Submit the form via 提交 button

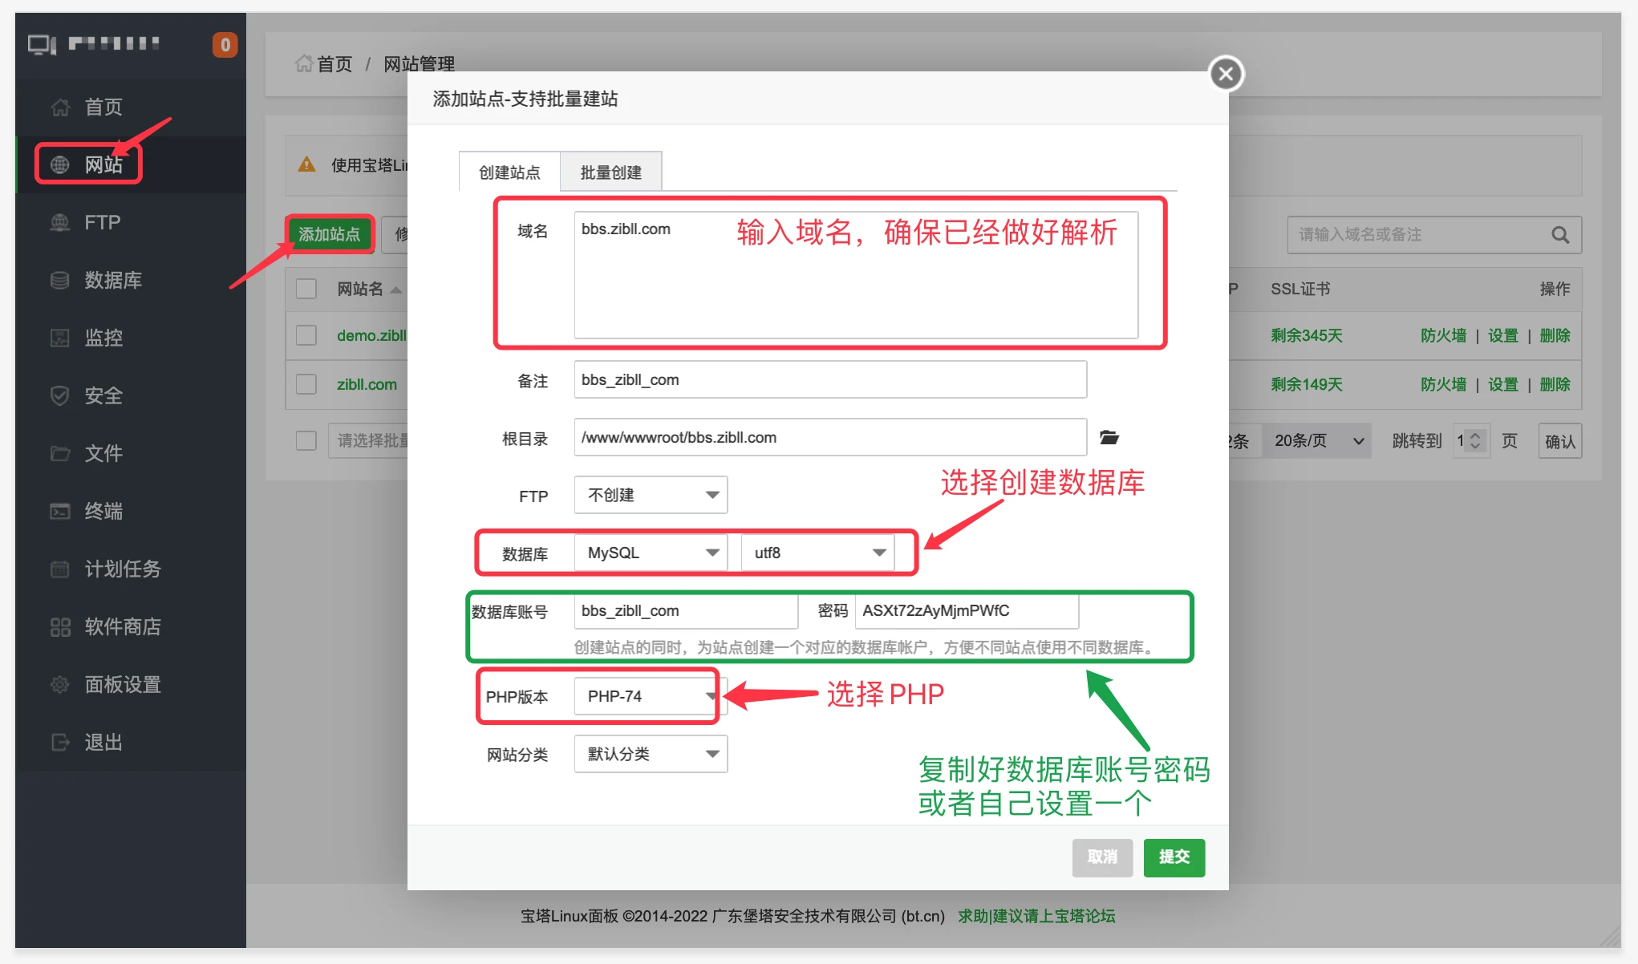[1174, 857]
